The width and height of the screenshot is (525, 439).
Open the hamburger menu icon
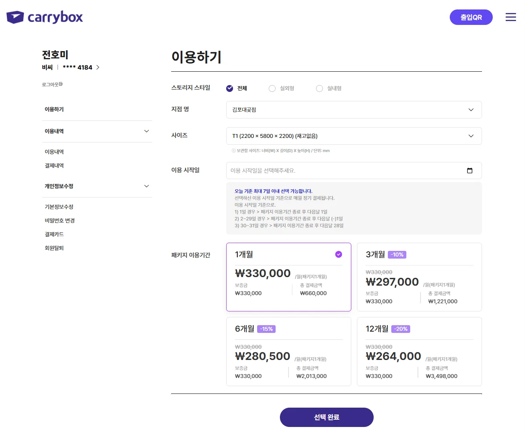point(510,17)
